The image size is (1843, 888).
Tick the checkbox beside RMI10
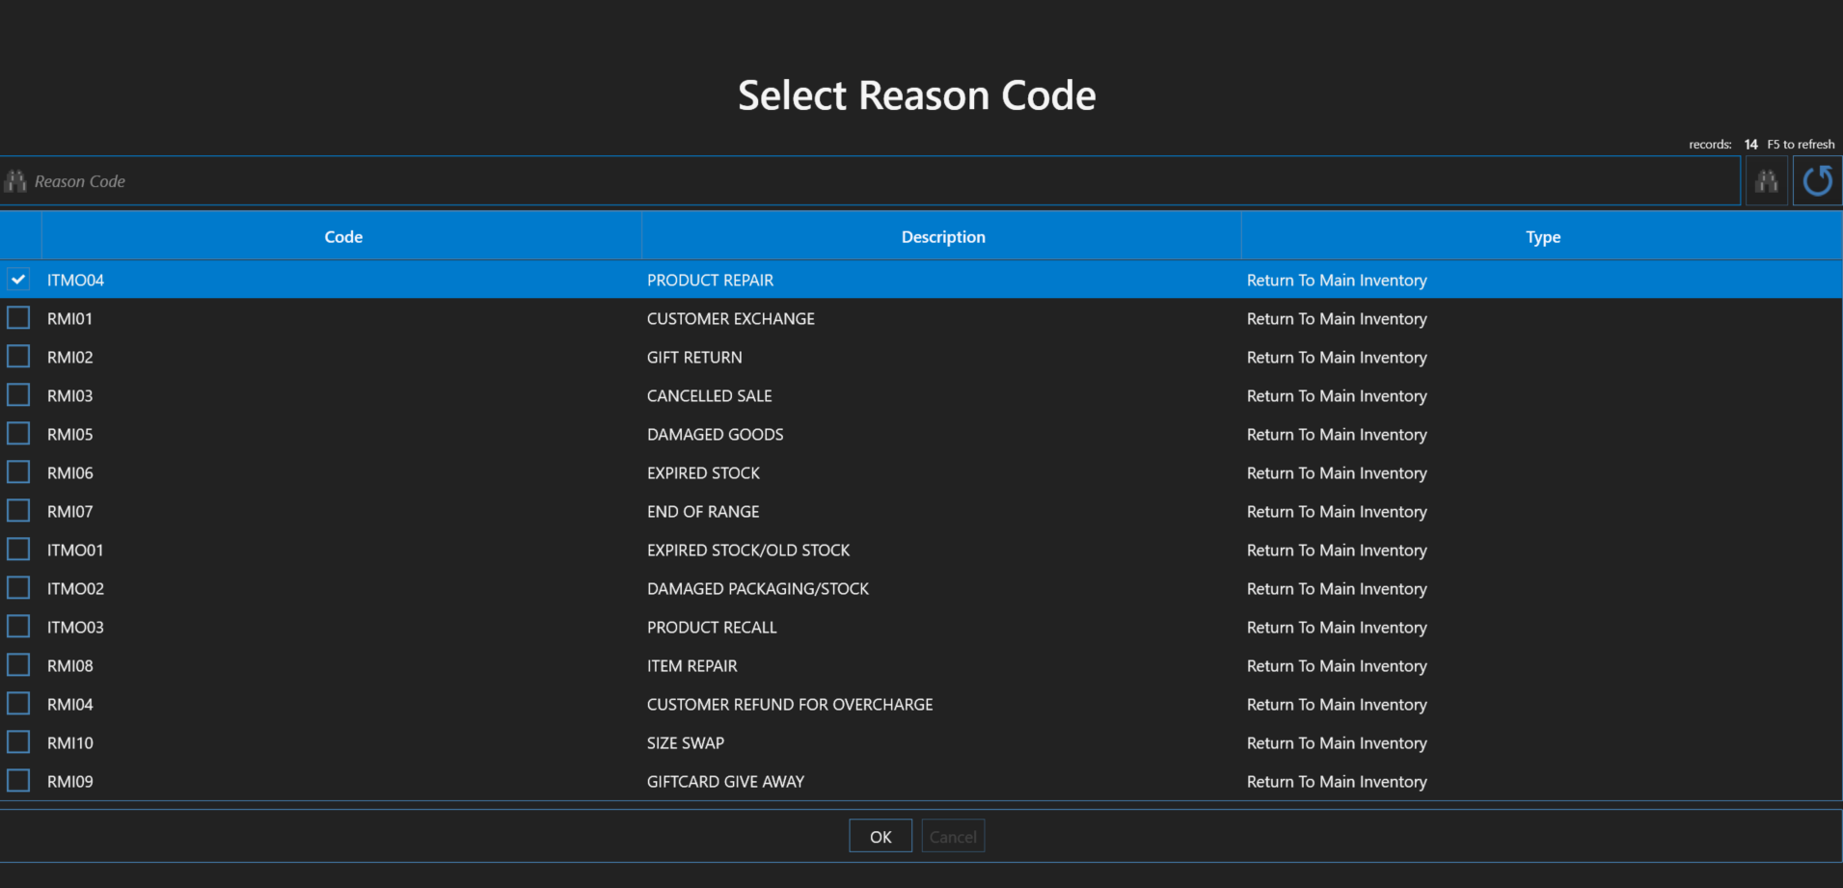tap(18, 742)
